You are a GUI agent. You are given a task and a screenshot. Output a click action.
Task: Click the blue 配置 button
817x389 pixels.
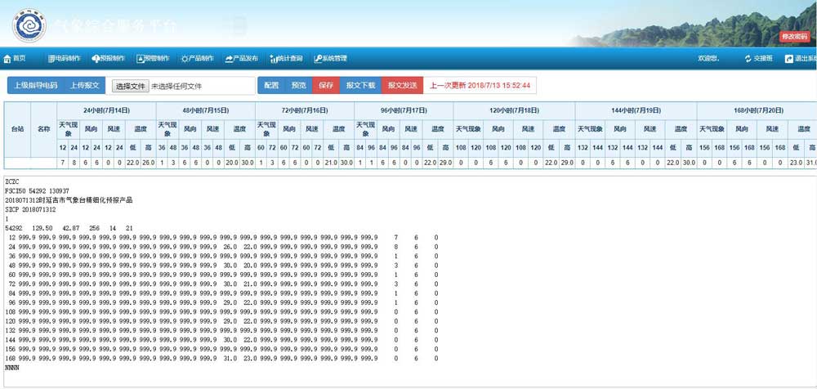[271, 86]
